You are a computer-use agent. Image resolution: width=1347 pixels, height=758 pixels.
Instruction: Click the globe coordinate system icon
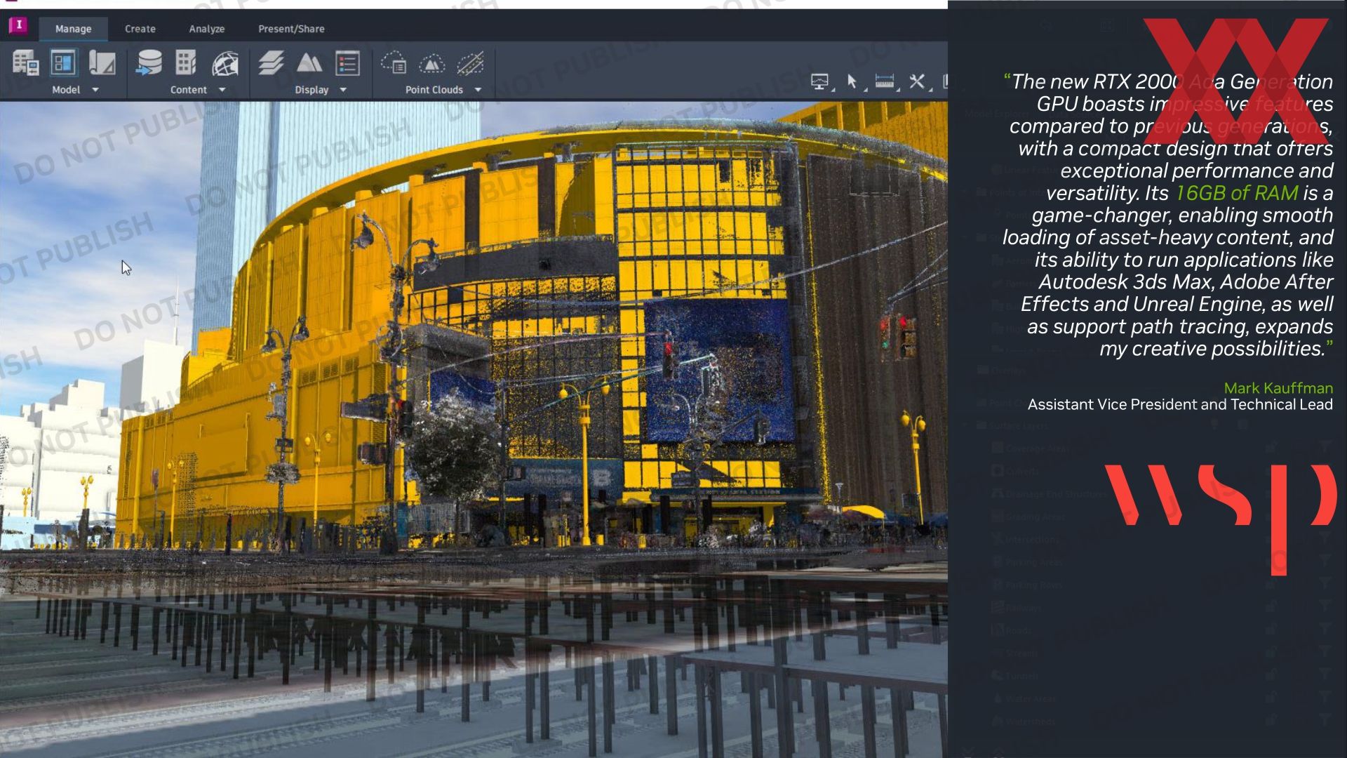[x=225, y=64]
